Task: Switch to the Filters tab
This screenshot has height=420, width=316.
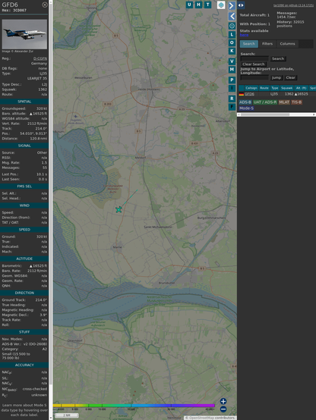Action: [267, 44]
